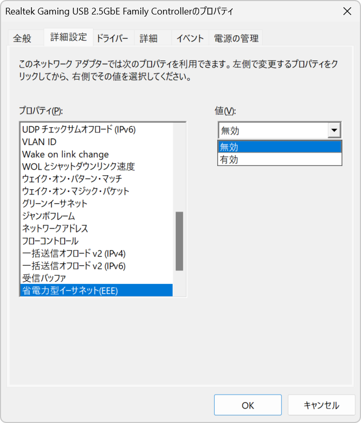Select the グリーンイーサネット property
Viewport: 361px width, 423px height.
pos(55,204)
